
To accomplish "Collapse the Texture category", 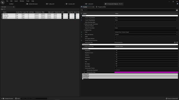I will tap(81, 16).
